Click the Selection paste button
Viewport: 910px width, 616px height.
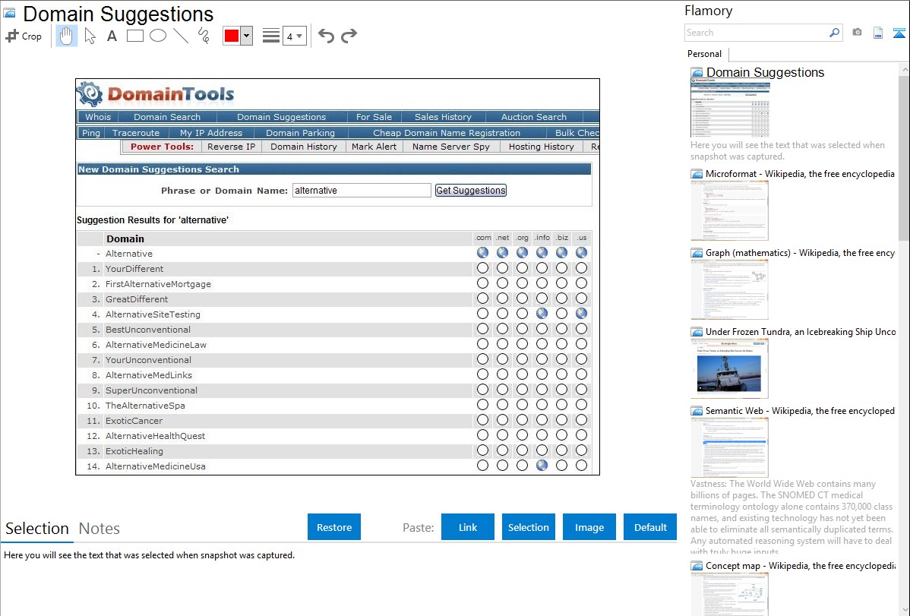click(528, 527)
